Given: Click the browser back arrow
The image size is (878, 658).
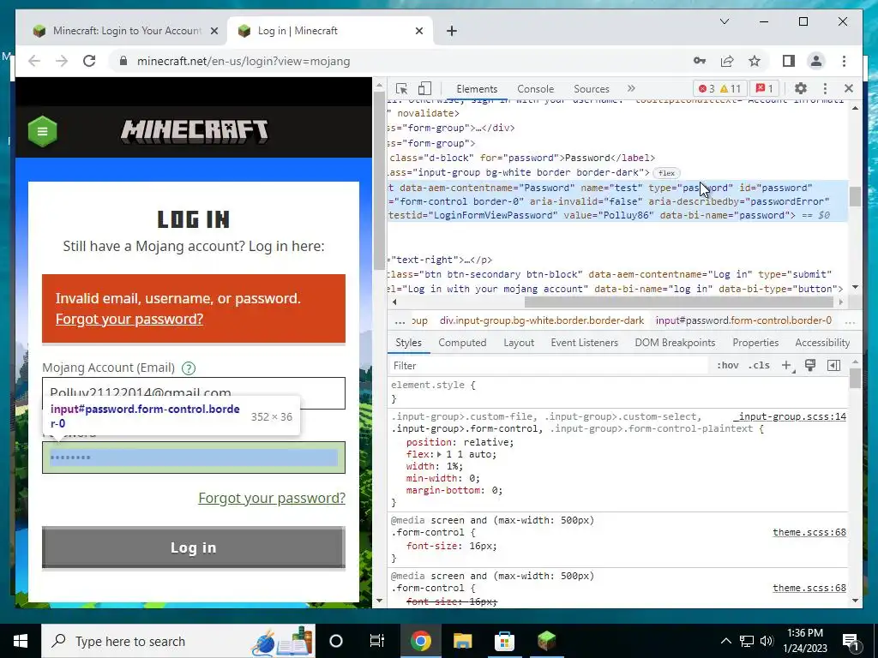Looking at the screenshot, I should [34, 61].
